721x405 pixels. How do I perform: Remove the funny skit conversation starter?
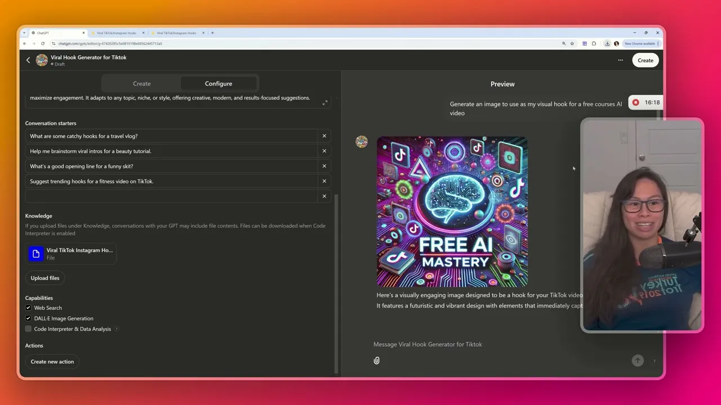coord(324,166)
